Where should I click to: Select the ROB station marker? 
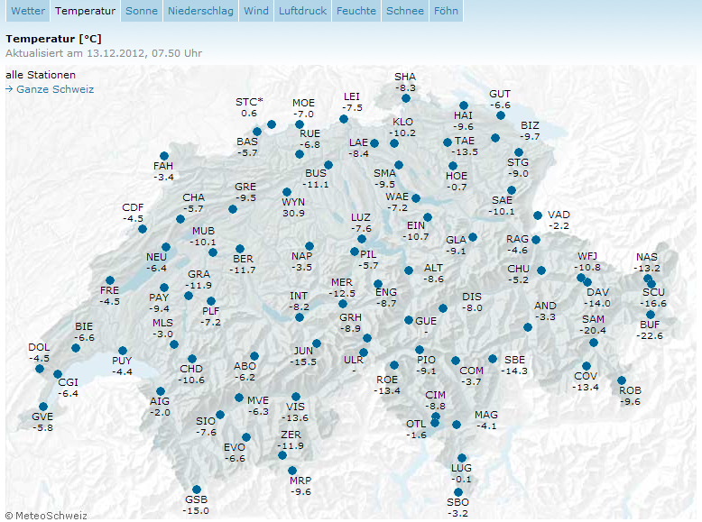622,380
